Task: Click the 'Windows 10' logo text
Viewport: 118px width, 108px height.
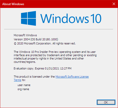Action: pyautogui.click(x=71, y=18)
